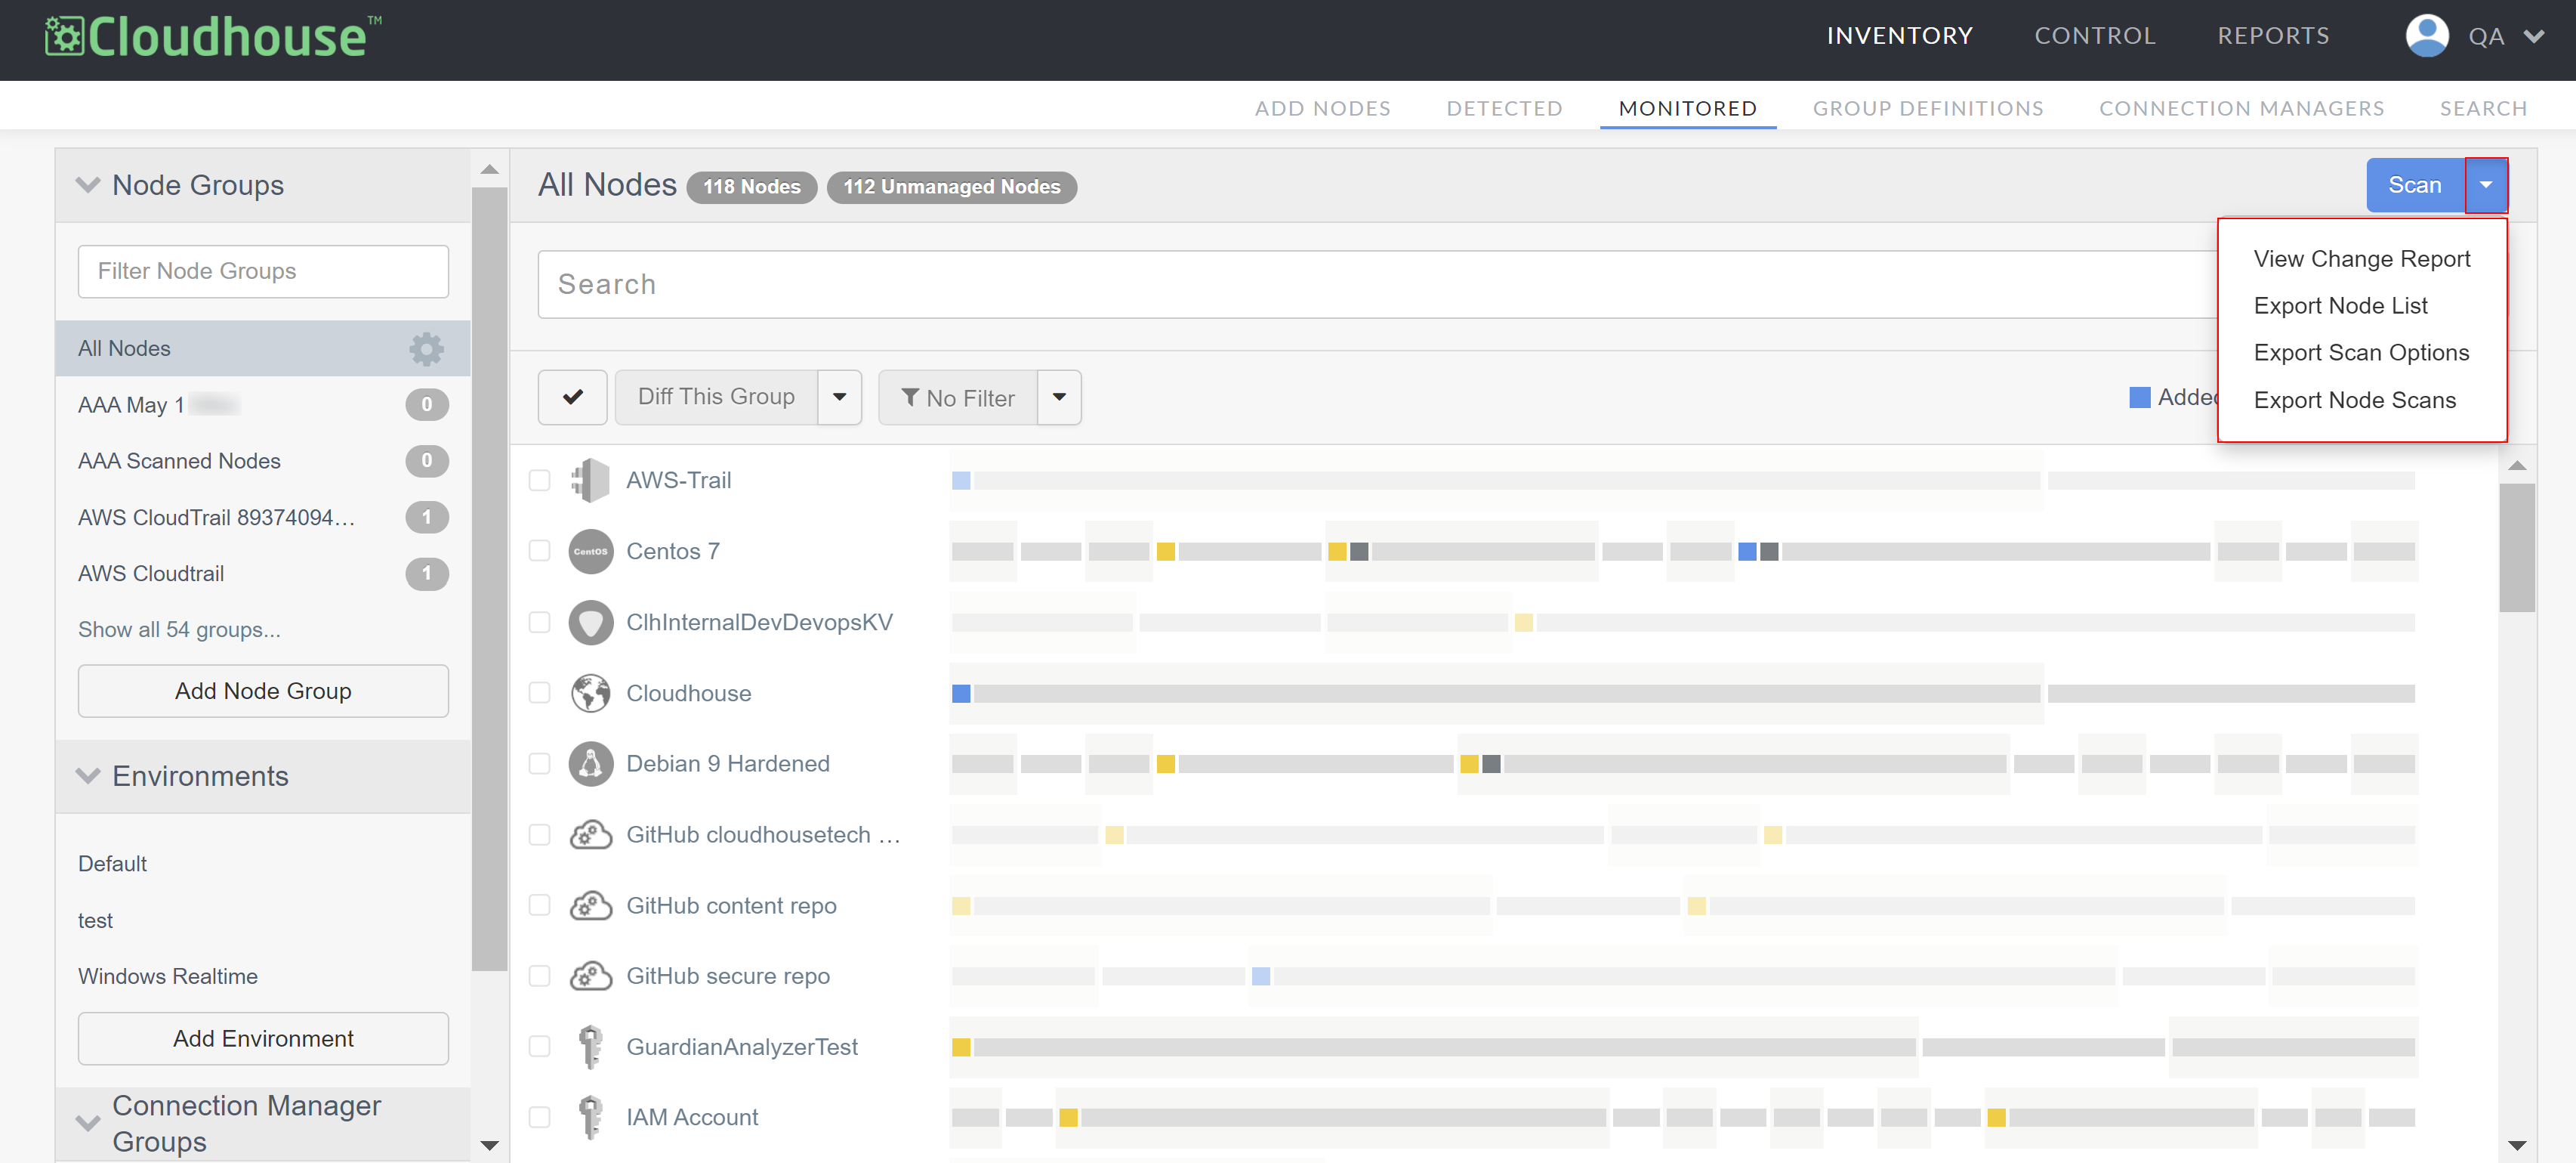Open the QA account dropdown chevron
The height and width of the screenshot is (1163, 2576).
pyautogui.click(x=2533, y=37)
